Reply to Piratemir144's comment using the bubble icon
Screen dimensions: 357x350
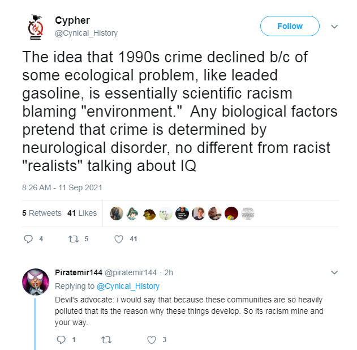point(61,340)
